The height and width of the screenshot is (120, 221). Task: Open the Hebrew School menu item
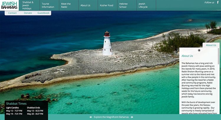pyautogui.click(x=127, y=5)
